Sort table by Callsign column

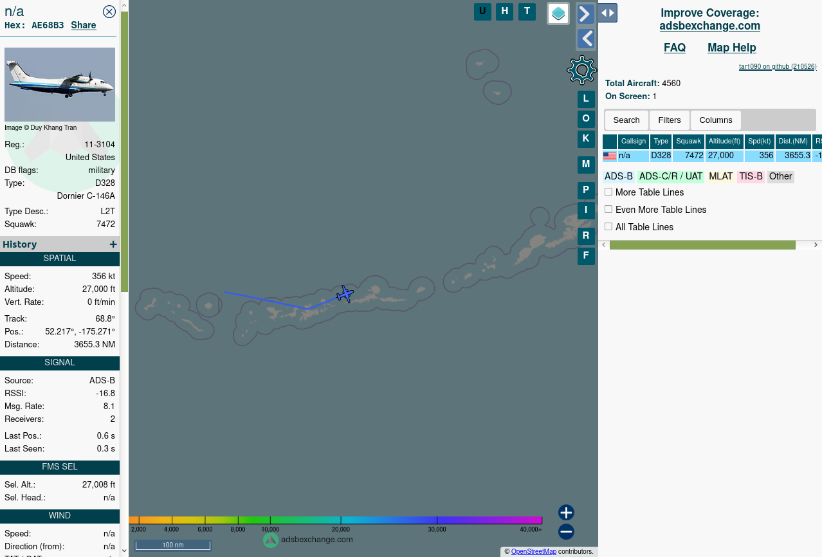(x=634, y=142)
